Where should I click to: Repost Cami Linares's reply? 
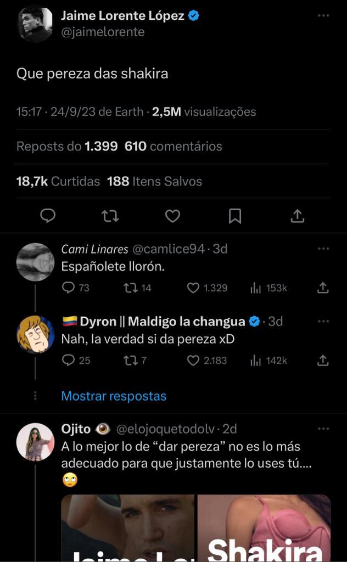(130, 288)
